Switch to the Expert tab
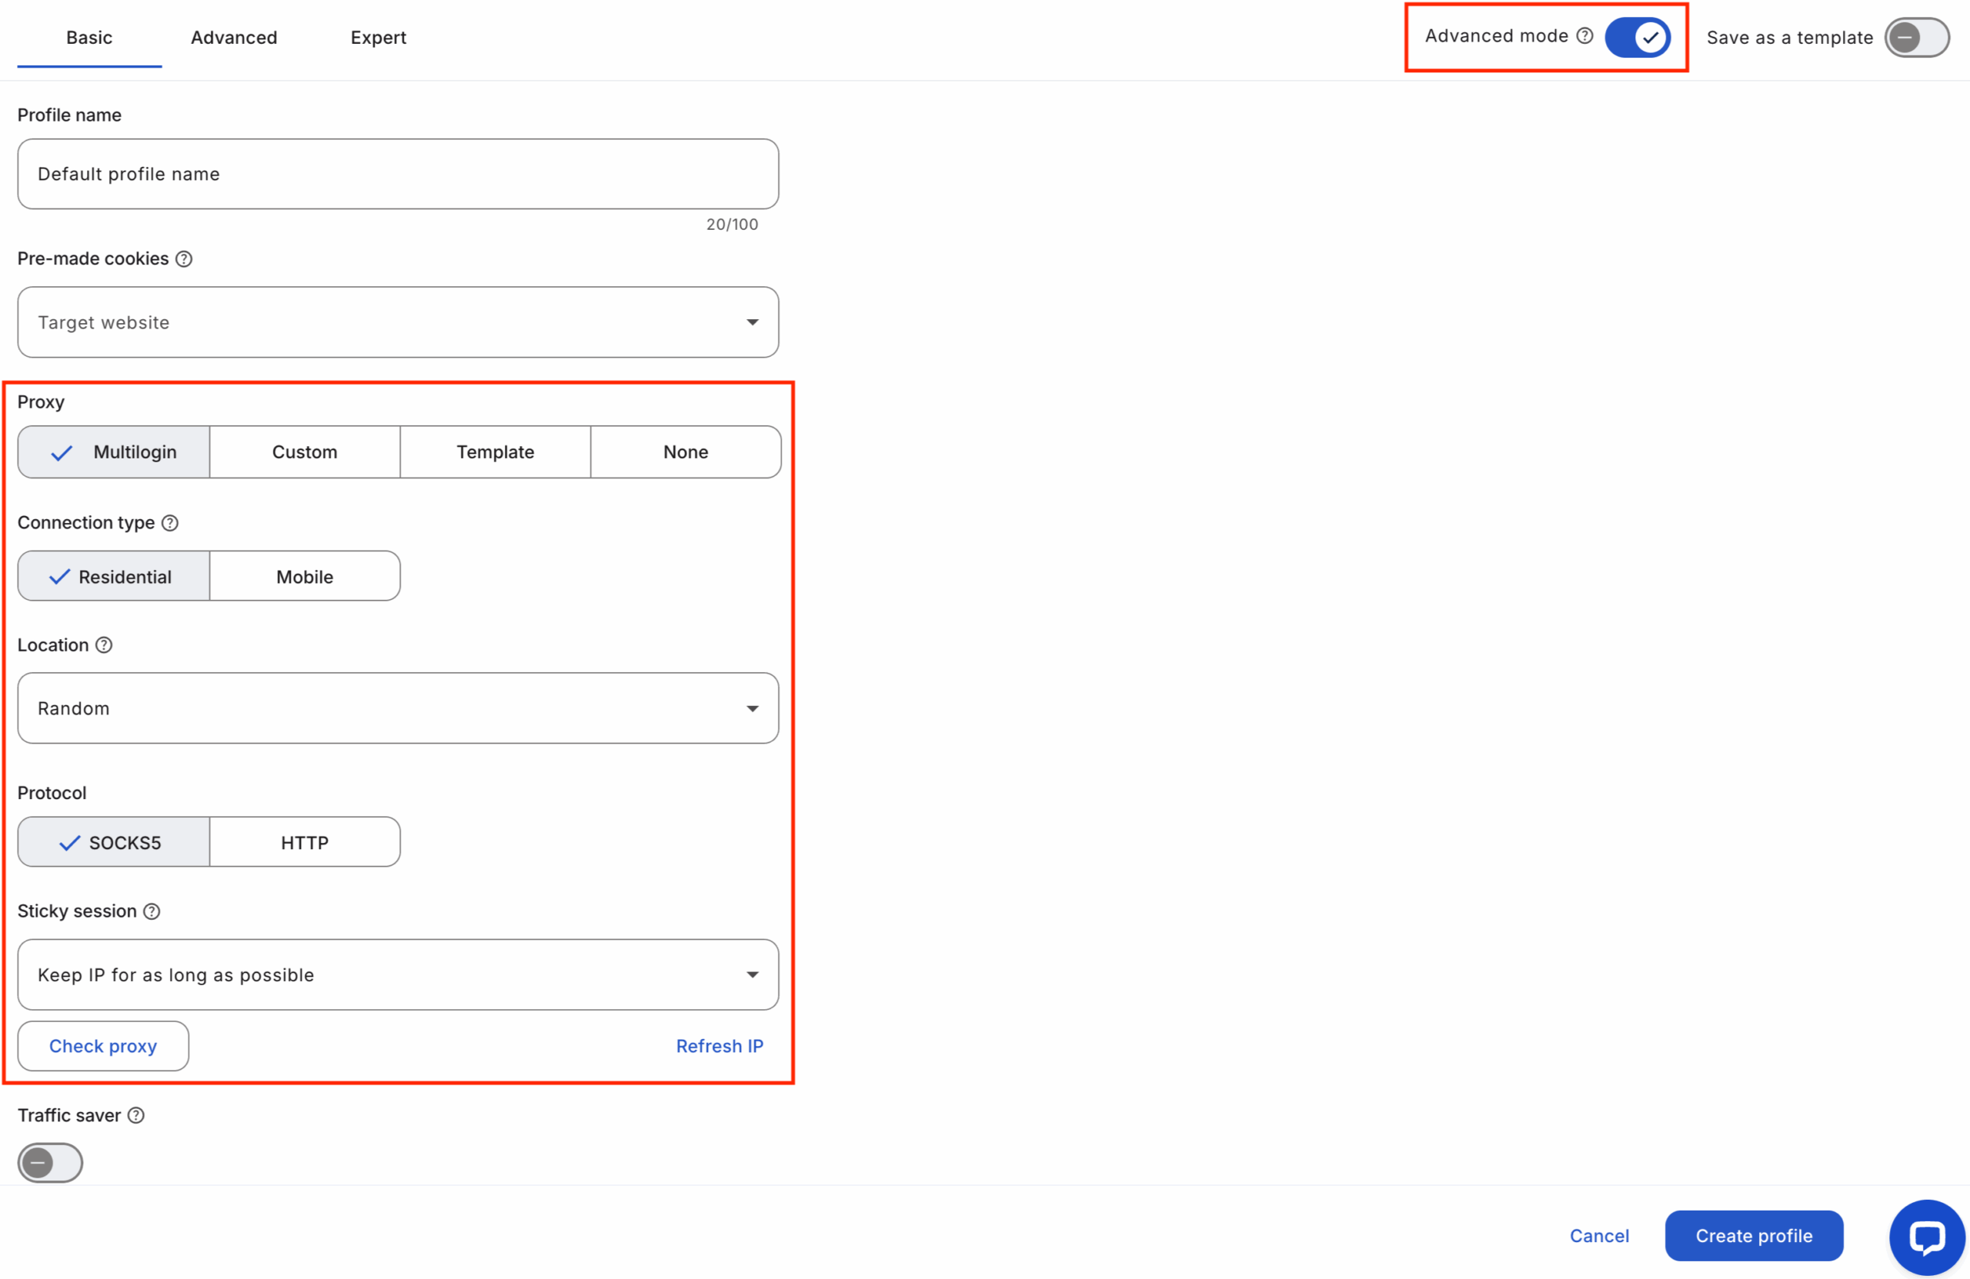This screenshot has height=1279, width=1970. click(x=379, y=37)
